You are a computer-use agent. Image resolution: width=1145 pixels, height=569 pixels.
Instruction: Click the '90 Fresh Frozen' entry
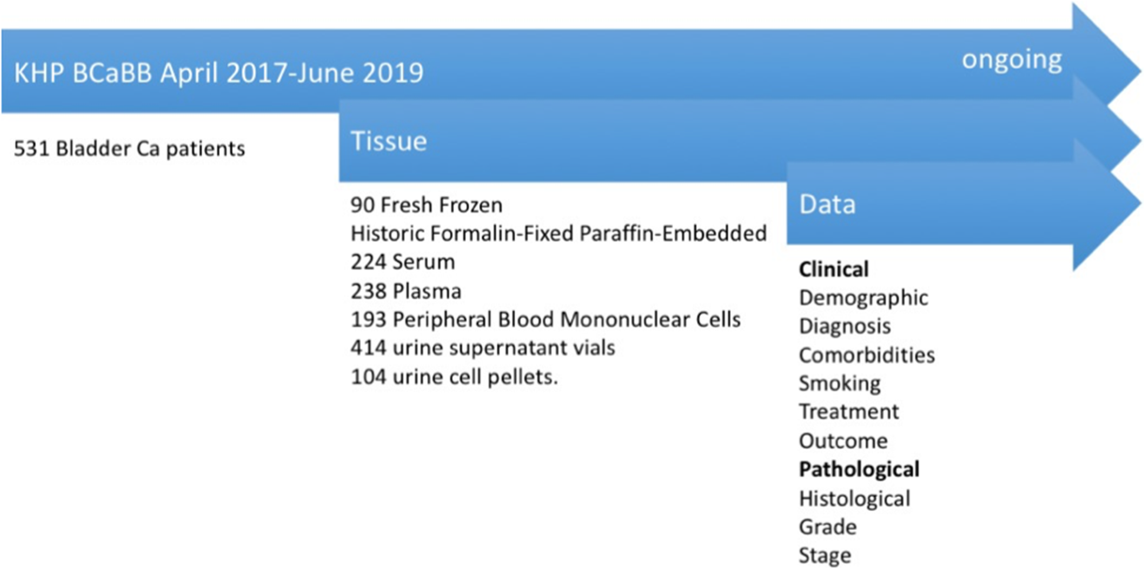click(x=427, y=205)
